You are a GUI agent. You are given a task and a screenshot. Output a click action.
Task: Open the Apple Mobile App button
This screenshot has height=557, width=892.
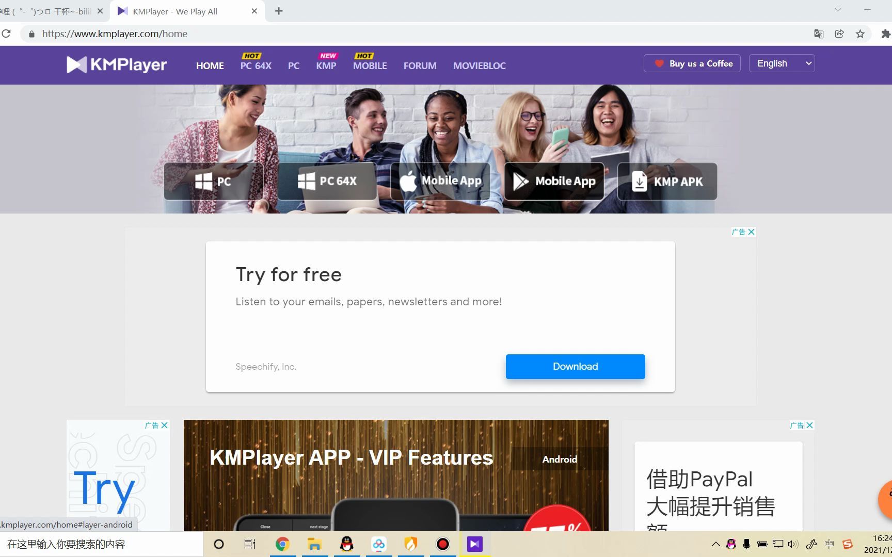pyautogui.click(x=440, y=181)
